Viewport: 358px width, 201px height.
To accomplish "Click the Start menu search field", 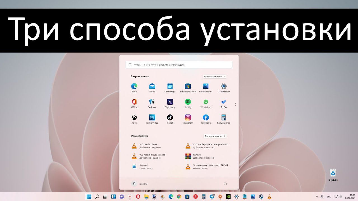I will (x=179, y=64).
